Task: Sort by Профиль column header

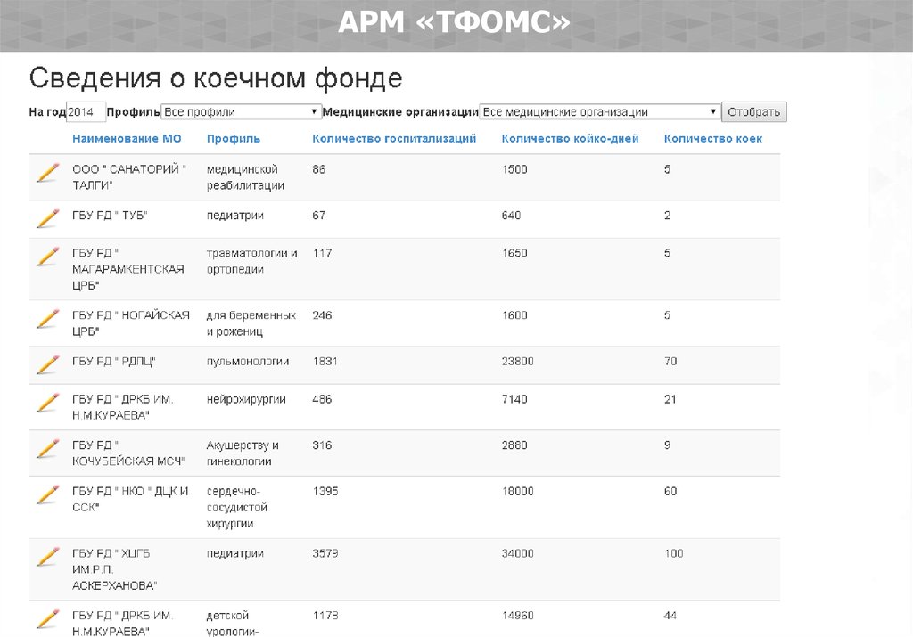Action: (x=234, y=139)
